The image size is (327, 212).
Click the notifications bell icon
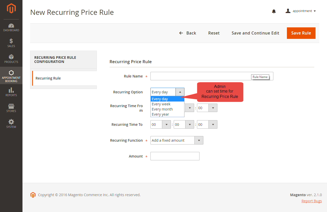[x=274, y=11]
